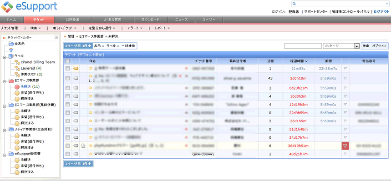This screenshot has width=391, height=181.
Task: Click the flag icon in the 48d21h7m row
Action: (x=345, y=154)
